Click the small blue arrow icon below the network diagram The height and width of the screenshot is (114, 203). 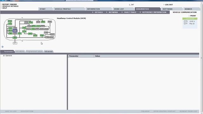[3, 47]
